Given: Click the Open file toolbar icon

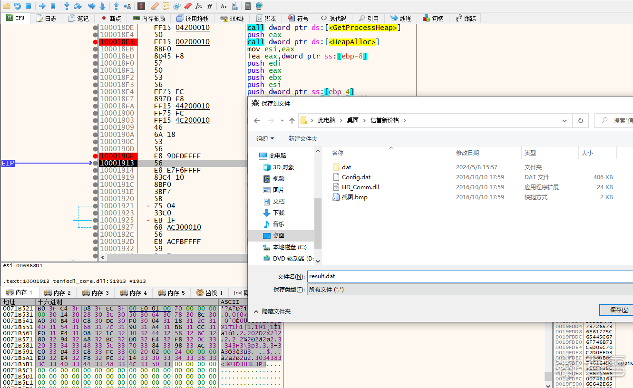Looking at the screenshot, I should (x=7, y=6).
